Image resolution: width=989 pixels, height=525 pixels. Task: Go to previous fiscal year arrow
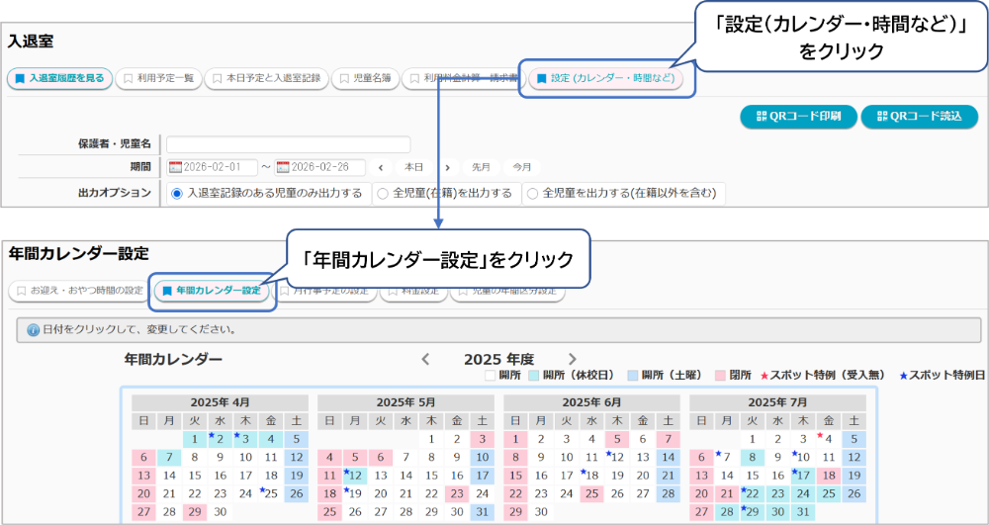[425, 359]
